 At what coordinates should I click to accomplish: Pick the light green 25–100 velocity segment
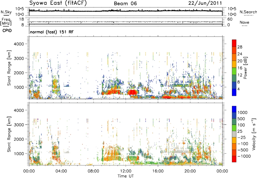pyautogui.click(x=234, y=128)
